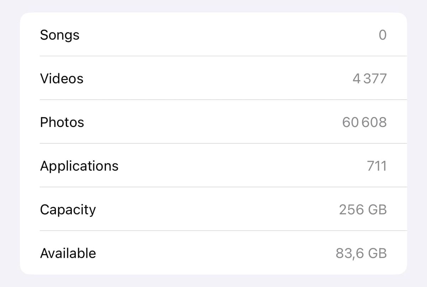Click the divider line below Songs
The width and height of the screenshot is (427, 287).
tap(223, 55)
